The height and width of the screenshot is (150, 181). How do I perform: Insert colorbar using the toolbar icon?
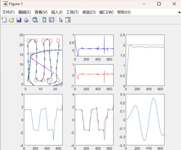[x=44, y=20]
